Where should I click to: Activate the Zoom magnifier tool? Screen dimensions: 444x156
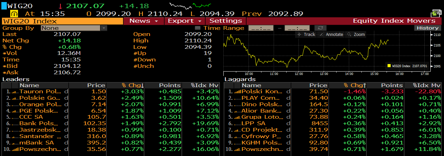[356, 35]
